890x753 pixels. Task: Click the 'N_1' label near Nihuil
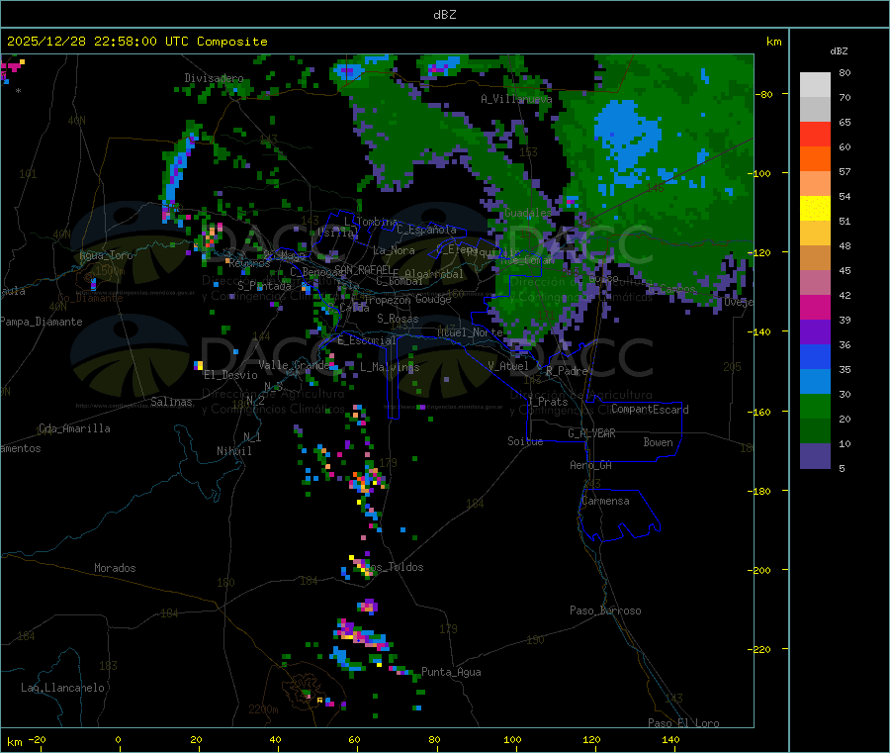[x=252, y=437]
